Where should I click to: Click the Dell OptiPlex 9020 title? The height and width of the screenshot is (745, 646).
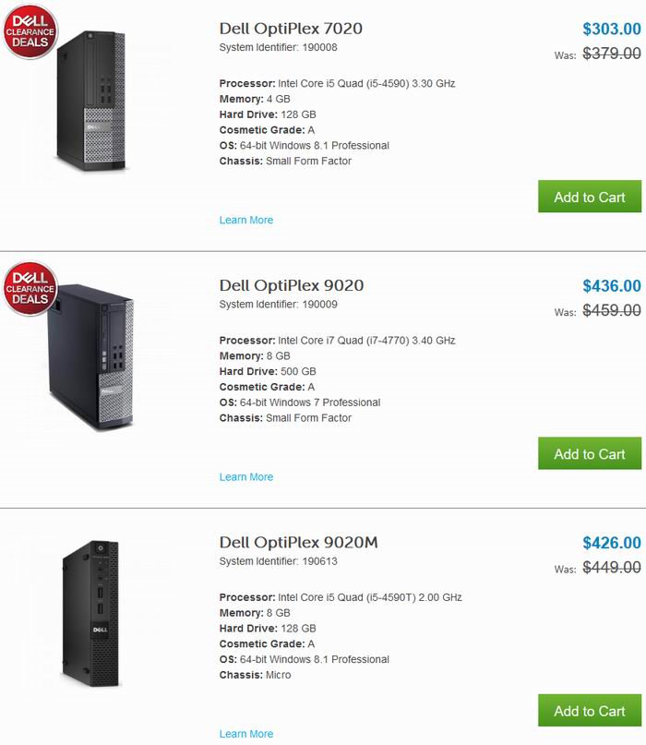292,285
